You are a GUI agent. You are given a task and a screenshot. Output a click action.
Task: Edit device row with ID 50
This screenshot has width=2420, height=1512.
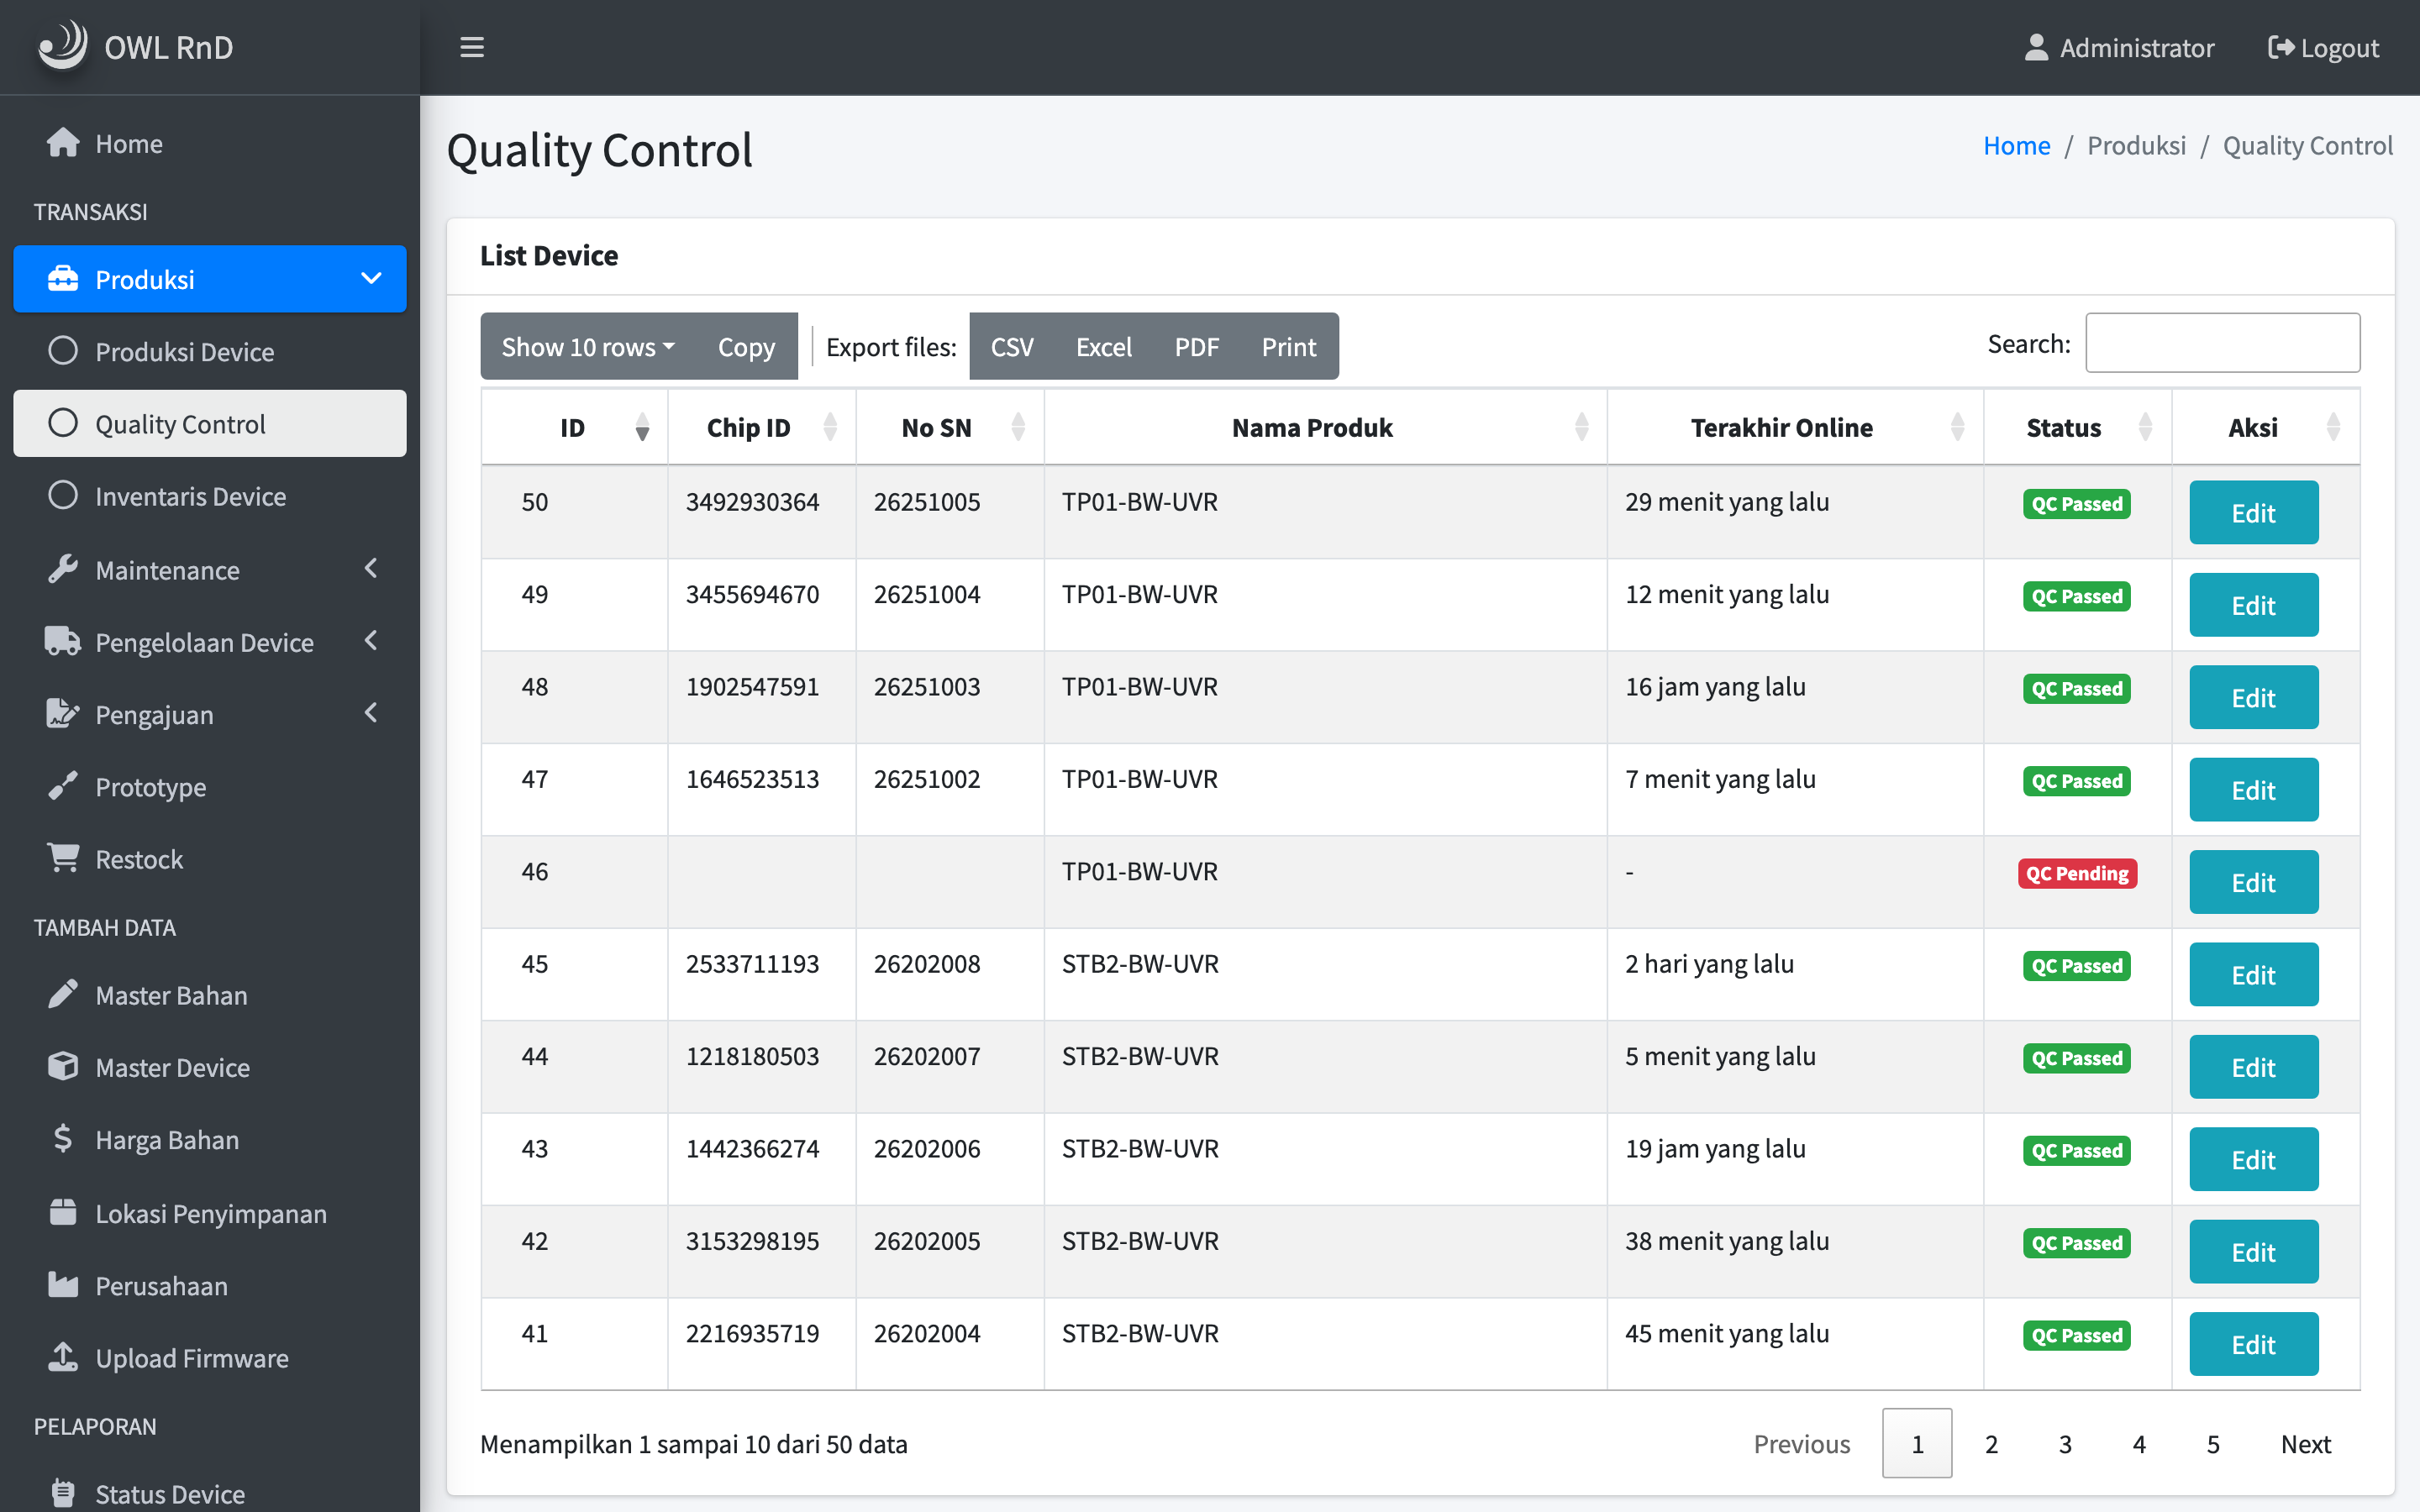click(x=2253, y=512)
